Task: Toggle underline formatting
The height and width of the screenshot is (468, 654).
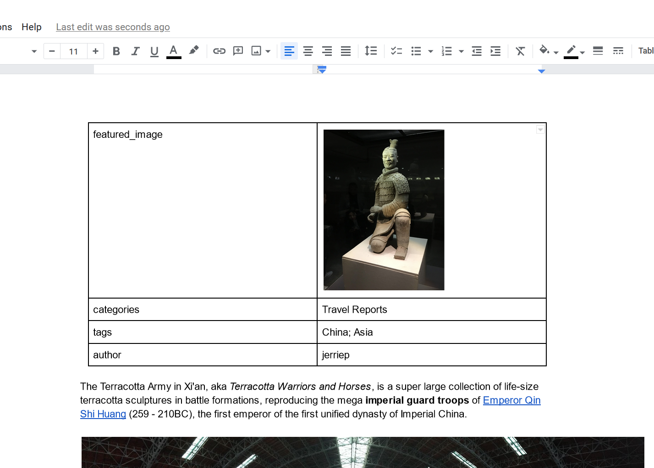Action: [x=154, y=51]
